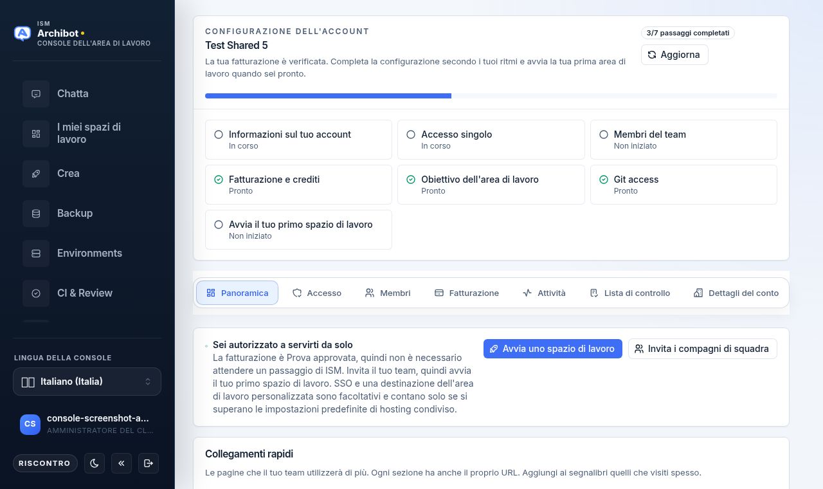
Task: Open the Italiano (Italia) language dropdown
Action: [x=87, y=382]
